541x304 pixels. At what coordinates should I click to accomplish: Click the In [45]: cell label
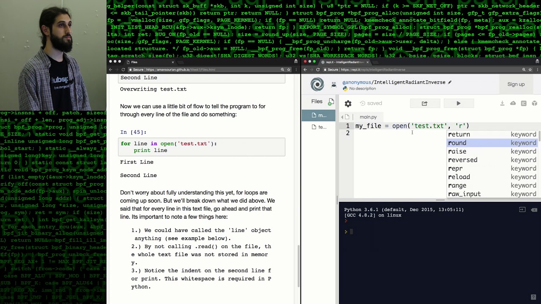133,132
